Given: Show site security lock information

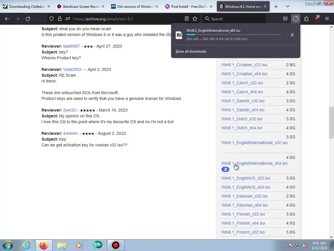Looking at the screenshot, I should [x=60, y=19].
